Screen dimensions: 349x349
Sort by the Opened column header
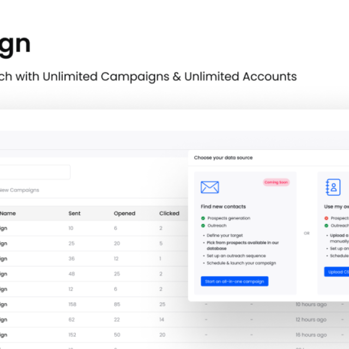(124, 213)
